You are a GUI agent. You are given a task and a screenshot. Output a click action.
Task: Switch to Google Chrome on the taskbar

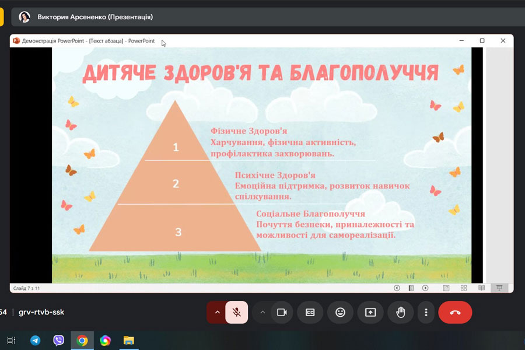coord(82,340)
